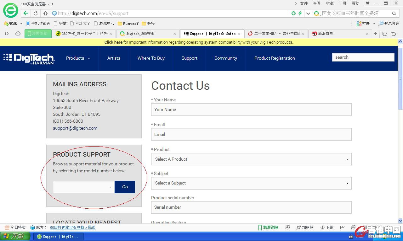Screen dimensions: 403x241
Task: Close the 新浪首页 tab
Action: 367,34
